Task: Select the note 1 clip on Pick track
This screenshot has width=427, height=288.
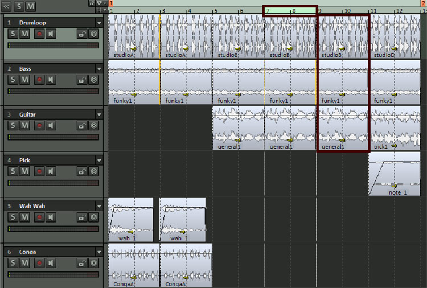Action: 395,174
